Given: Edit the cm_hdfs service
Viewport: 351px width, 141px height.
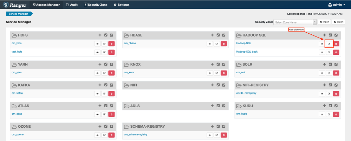Looking at the screenshot, I should [x=105, y=44].
